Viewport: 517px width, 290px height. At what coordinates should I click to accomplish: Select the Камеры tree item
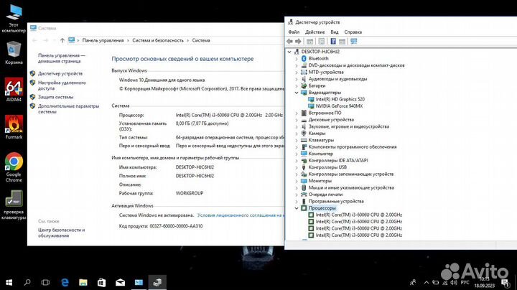[x=317, y=134]
